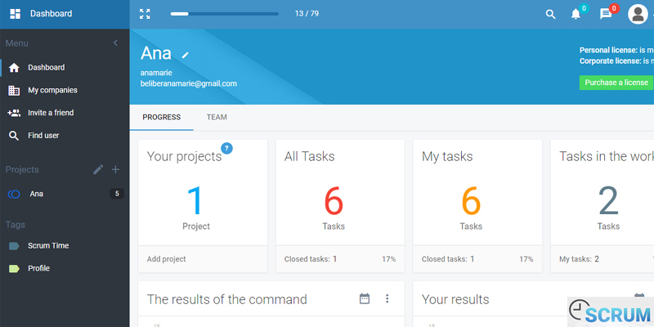Open the notifications bell

[x=576, y=14]
